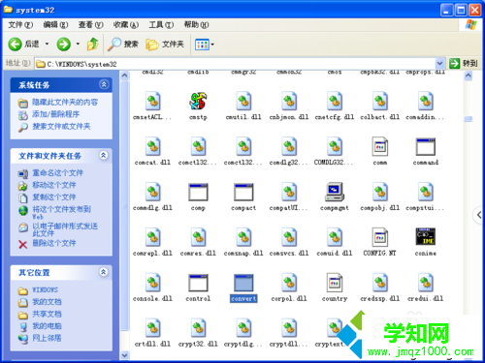Click the file list scroll-up arrow
Screen dimensions: 485x363
tap(469, 76)
